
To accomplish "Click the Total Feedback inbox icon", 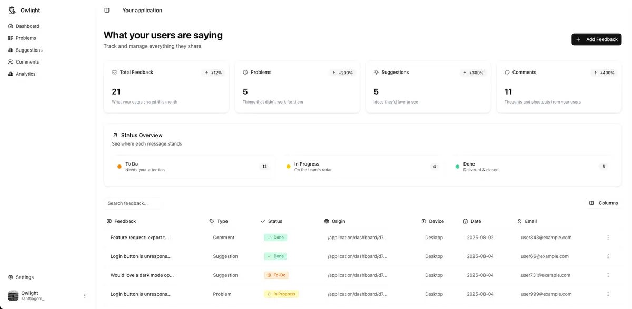I will [x=114, y=72].
